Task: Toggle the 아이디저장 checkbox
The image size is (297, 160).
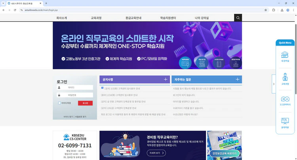Action: (x=59, y=103)
